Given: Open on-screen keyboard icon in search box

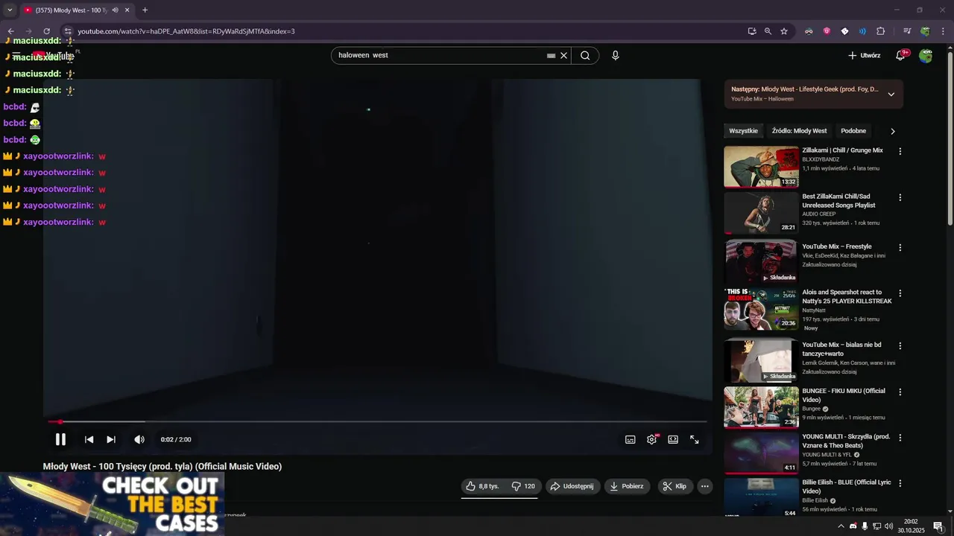Looking at the screenshot, I should pyautogui.click(x=551, y=55).
